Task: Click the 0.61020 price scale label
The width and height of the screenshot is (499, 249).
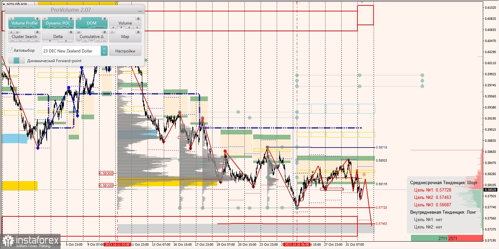Action: point(490,8)
